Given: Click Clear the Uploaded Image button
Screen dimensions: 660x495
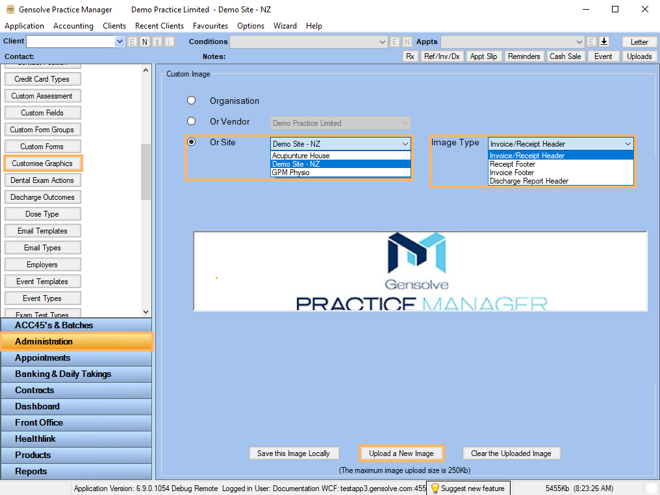Looking at the screenshot, I should click(511, 453).
